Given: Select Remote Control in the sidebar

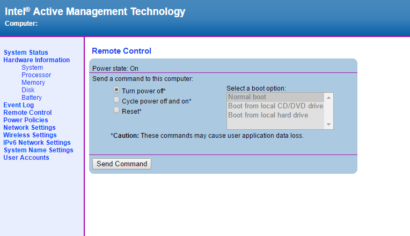Looking at the screenshot, I should (x=27, y=113).
